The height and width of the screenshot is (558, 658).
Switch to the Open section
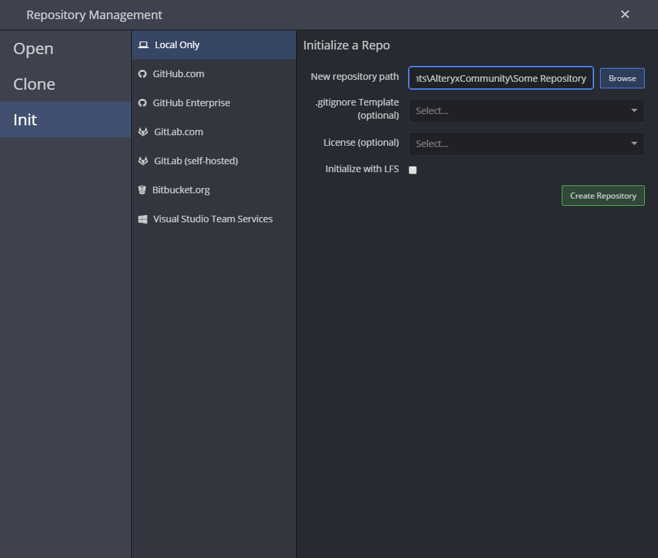(33, 48)
